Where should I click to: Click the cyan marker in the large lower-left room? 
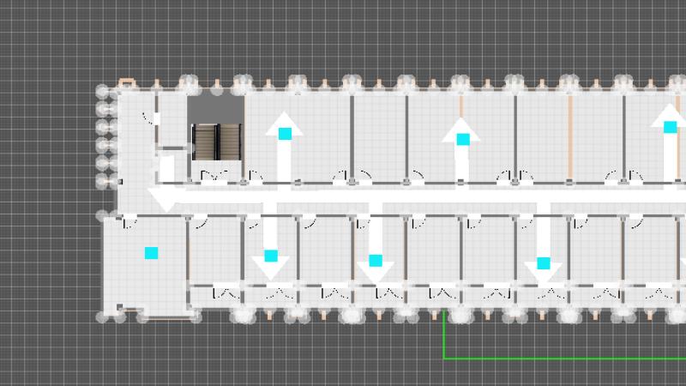152,253
